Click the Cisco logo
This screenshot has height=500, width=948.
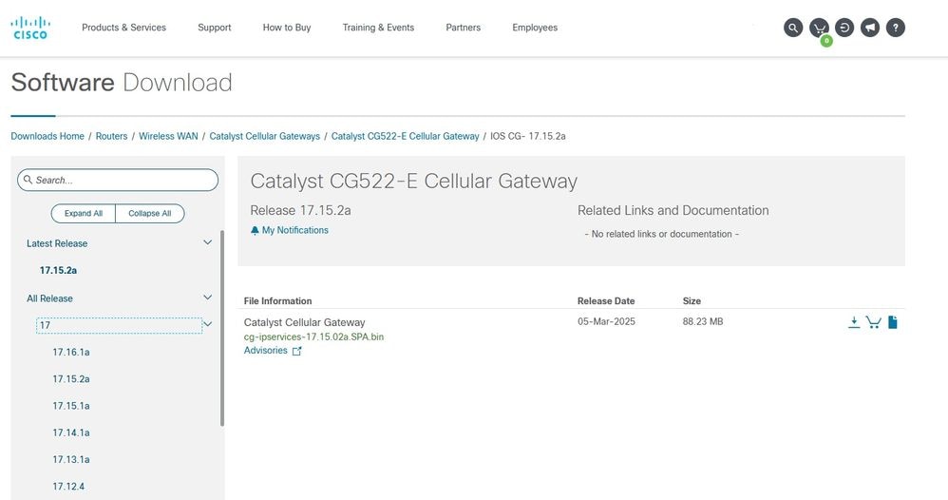click(30, 28)
